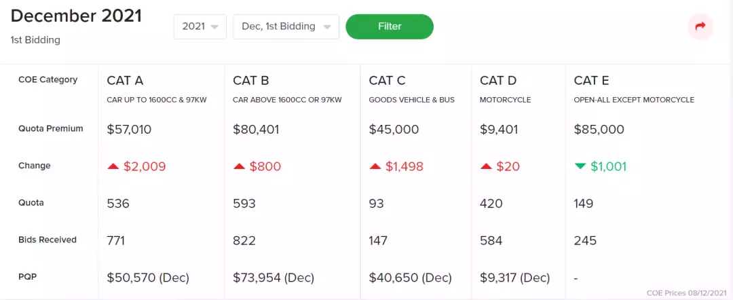Click the green down arrow for CAT E change
733x300 pixels.
coord(580,166)
